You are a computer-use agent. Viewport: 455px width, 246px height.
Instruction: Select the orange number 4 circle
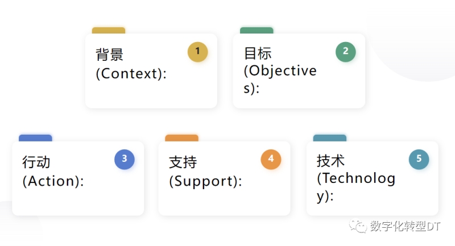(x=271, y=159)
